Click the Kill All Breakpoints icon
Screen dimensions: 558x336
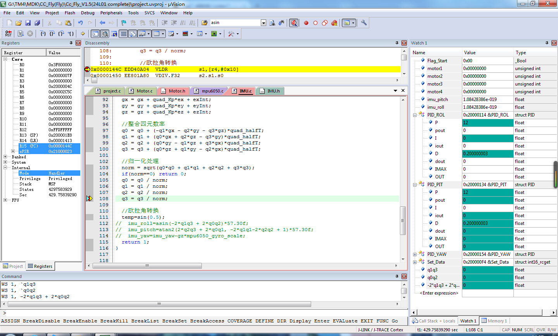pyautogui.click(x=334, y=23)
